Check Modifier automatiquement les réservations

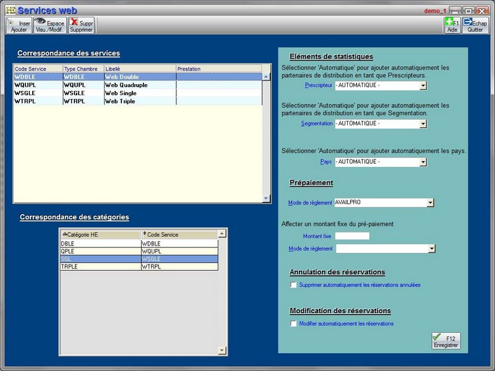pos(294,323)
